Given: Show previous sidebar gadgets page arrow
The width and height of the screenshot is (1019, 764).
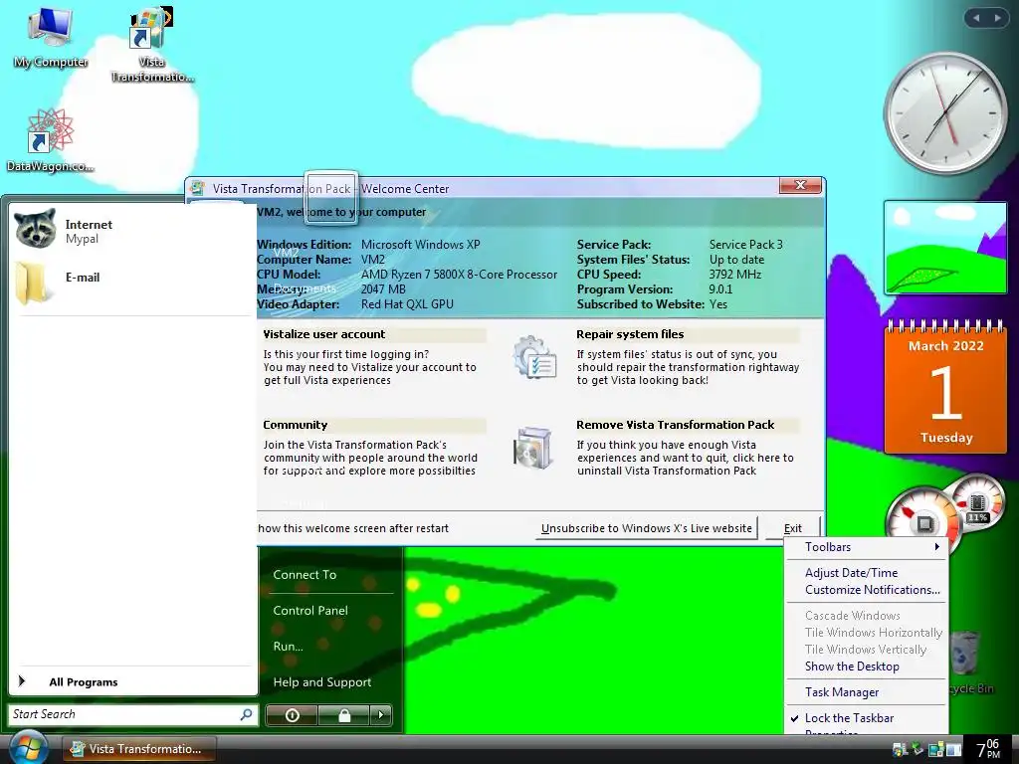Looking at the screenshot, I should click(975, 18).
